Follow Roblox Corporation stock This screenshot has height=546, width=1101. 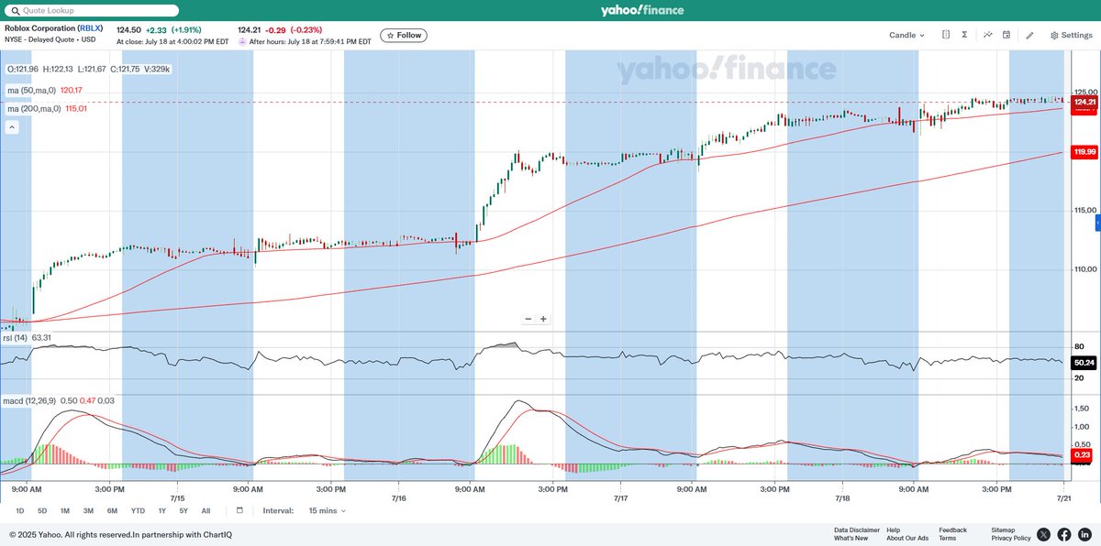tap(404, 35)
